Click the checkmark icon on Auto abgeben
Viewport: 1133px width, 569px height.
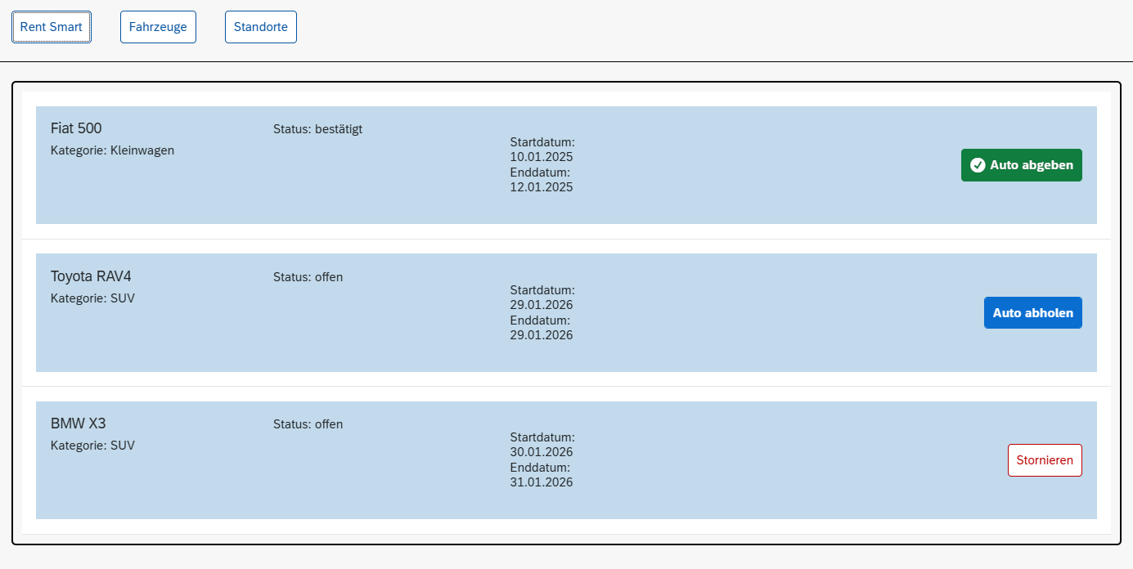pos(977,165)
